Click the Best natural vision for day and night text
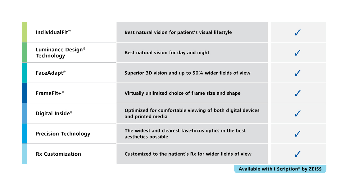Viewport: 348px width, 196px height. point(167,53)
